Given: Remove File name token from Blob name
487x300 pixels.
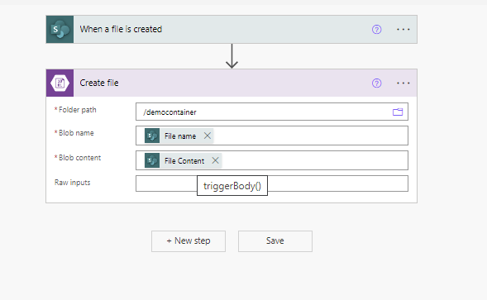Looking at the screenshot, I should point(208,136).
